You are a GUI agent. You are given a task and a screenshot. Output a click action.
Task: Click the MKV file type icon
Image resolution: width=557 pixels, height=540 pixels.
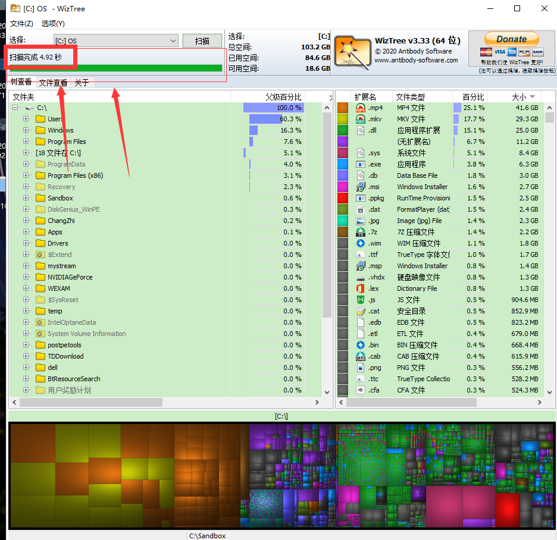[360, 119]
